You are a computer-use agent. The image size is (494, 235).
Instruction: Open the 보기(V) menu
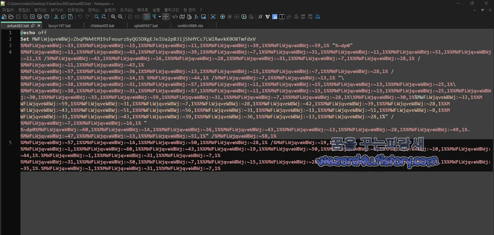[57, 10]
